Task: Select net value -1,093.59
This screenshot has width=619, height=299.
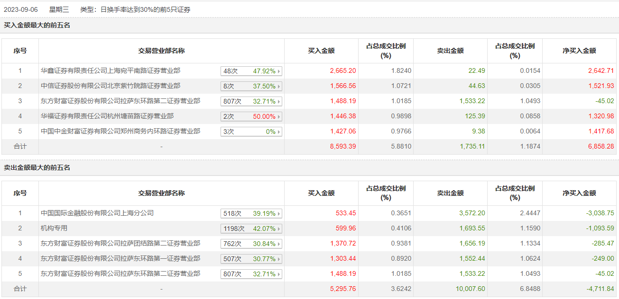Action: 600,229
